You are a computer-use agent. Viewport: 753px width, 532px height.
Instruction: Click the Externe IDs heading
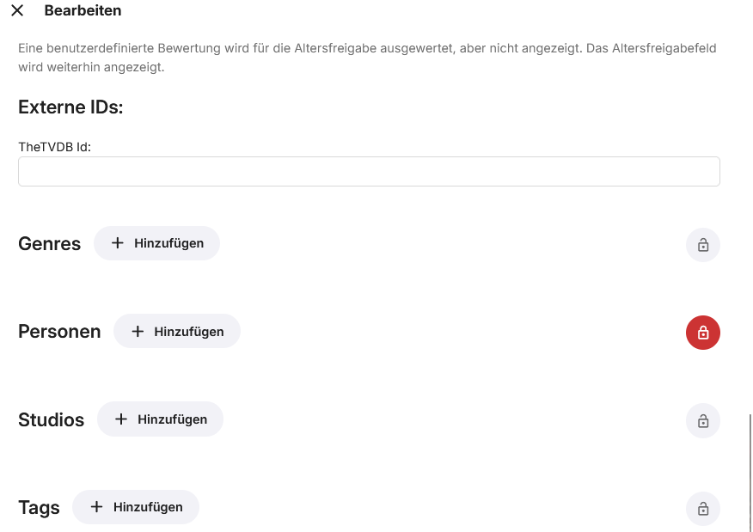(x=70, y=107)
